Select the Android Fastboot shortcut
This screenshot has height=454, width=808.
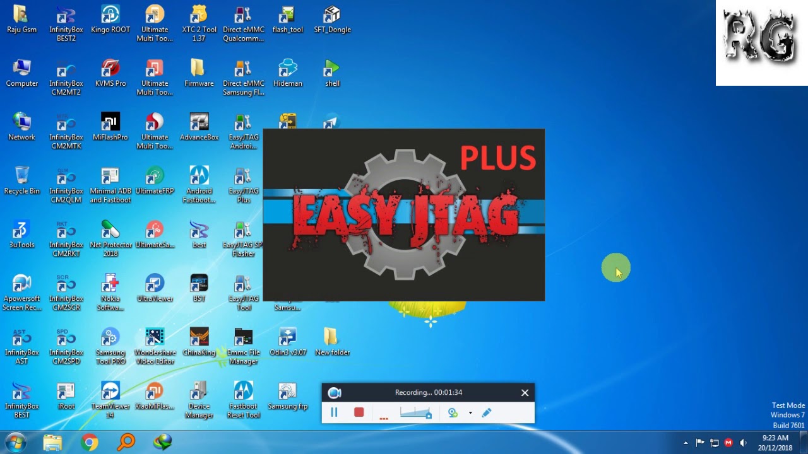click(x=199, y=185)
